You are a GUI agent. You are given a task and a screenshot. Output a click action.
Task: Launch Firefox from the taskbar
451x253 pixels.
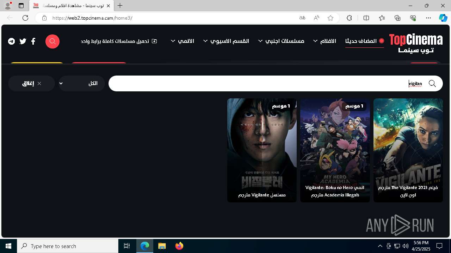click(179, 246)
